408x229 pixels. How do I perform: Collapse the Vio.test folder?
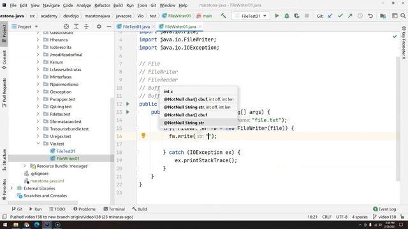point(38,144)
